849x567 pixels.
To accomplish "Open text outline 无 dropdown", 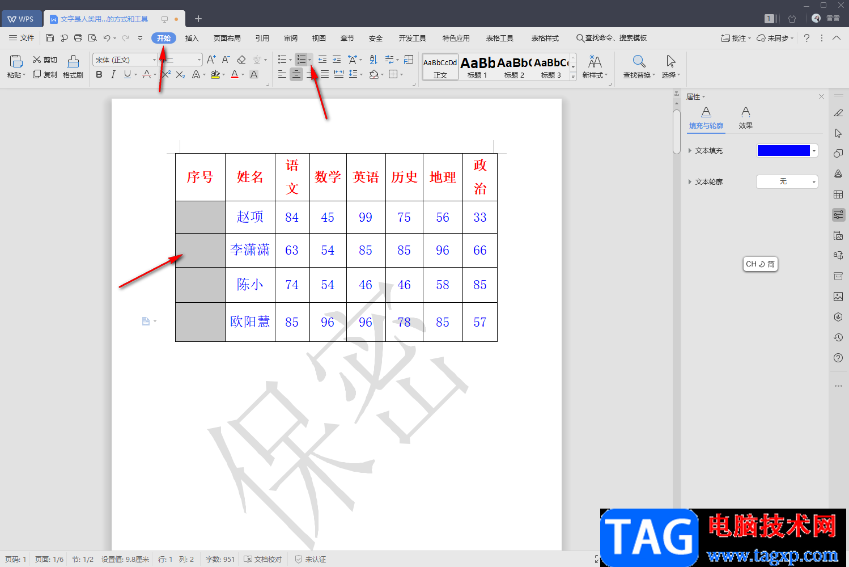I will click(787, 181).
